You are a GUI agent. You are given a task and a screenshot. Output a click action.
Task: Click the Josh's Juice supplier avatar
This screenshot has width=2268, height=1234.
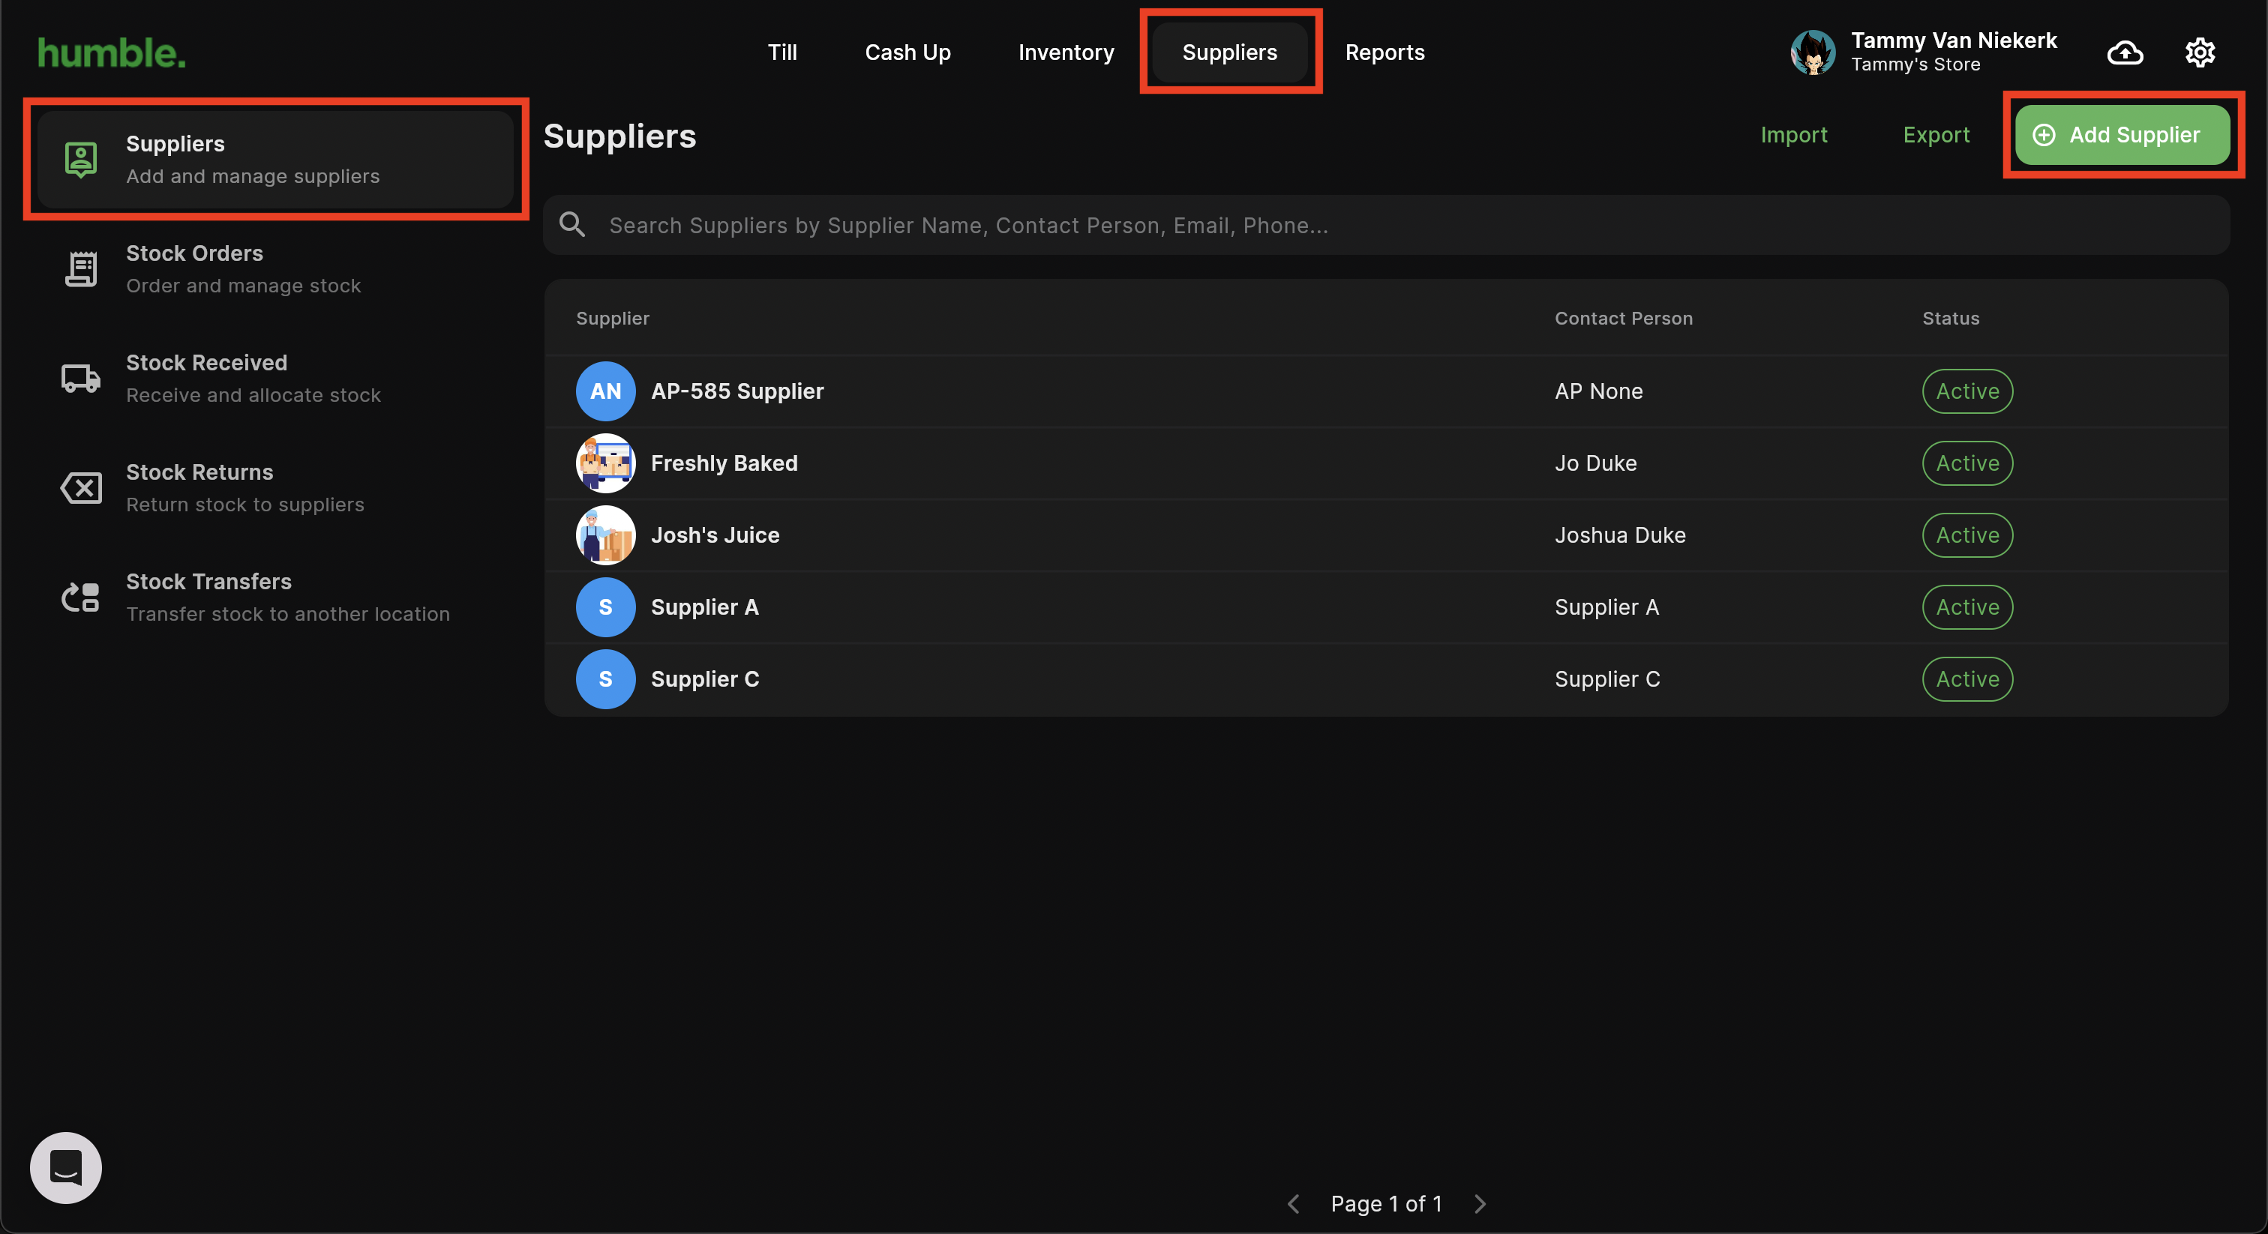coord(606,535)
